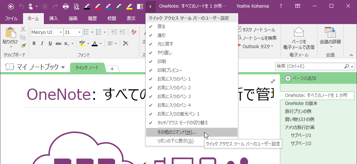Open the font name Meiryo UI dropdown
This screenshot has width=357, height=164.
coord(61,32)
